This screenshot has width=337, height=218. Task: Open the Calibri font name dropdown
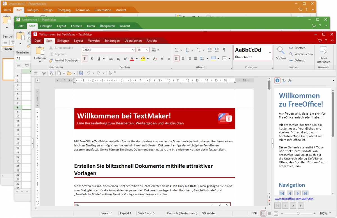[x=133, y=50]
